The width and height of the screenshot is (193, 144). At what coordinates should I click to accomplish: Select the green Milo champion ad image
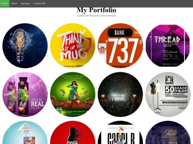coord(73,95)
